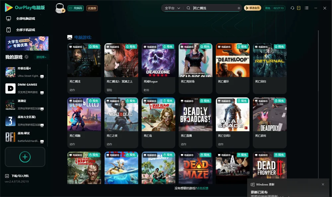Open the 死亡搁浅2: 冥滩之上 game card
Screen dimensions: 332x197
[121, 69]
